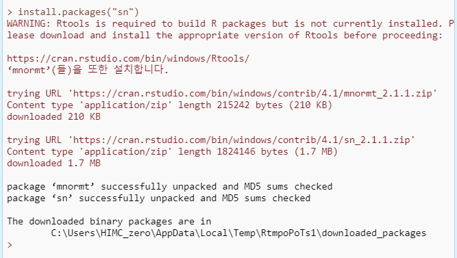Click the mnormt successfully unpacked message
The width and height of the screenshot is (457, 258).
coord(170,187)
